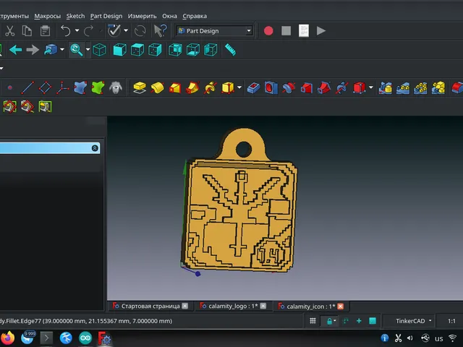Select the Pocket tool
The image size is (463, 347).
[x=253, y=87]
